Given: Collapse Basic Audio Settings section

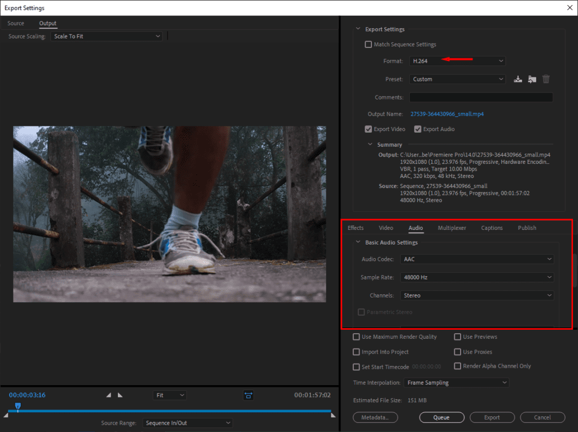Looking at the screenshot, I should coord(358,242).
